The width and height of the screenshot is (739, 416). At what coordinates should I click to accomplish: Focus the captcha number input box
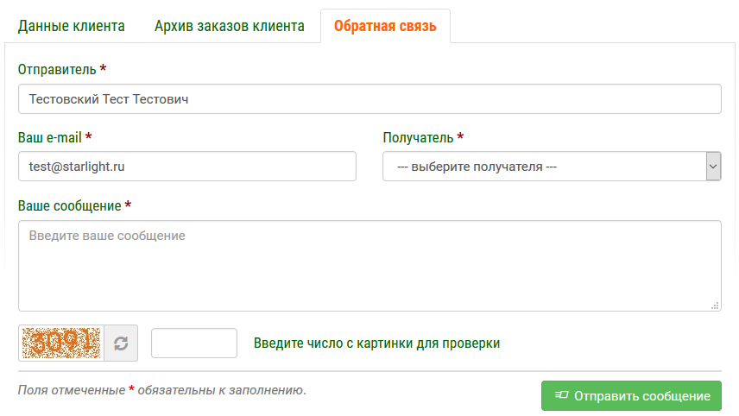[194, 343]
